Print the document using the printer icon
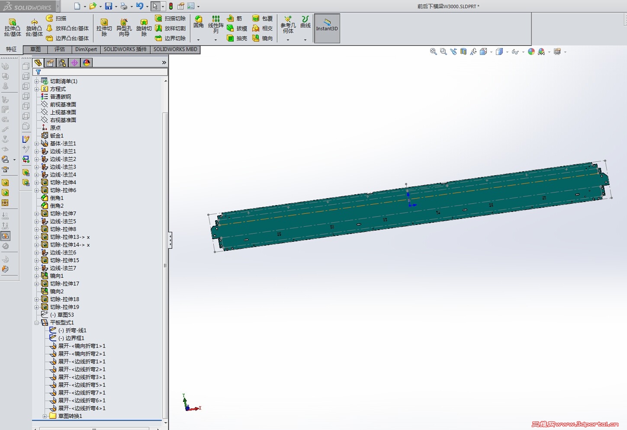Screen dimensions: 627x430 (x=124, y=6)
